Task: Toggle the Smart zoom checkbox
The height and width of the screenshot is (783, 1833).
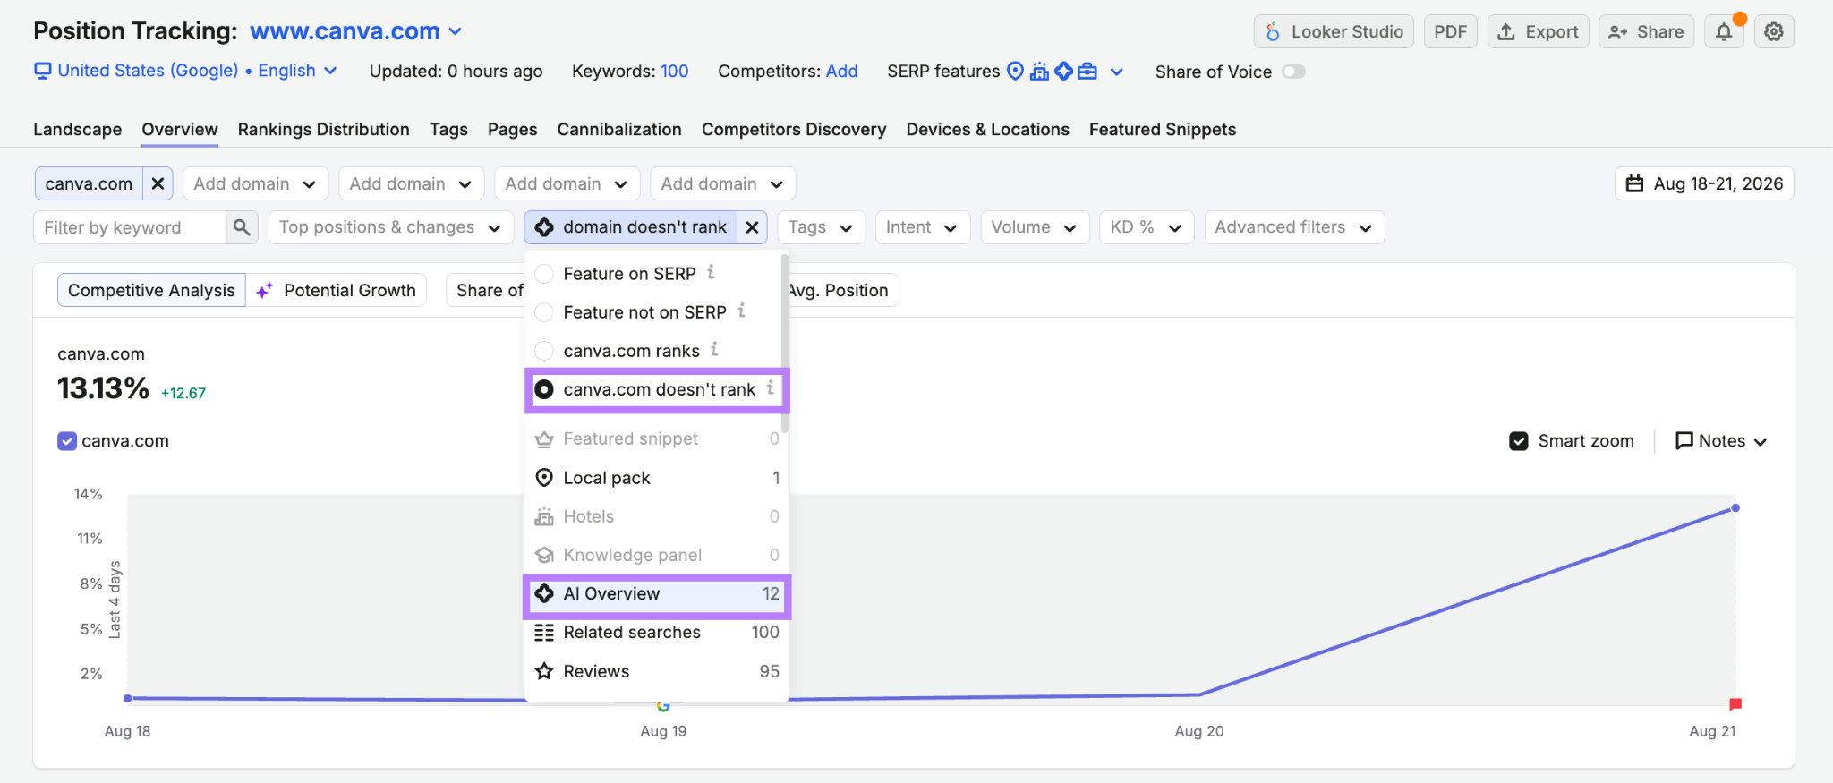Action: click(x=1519, y=441)
